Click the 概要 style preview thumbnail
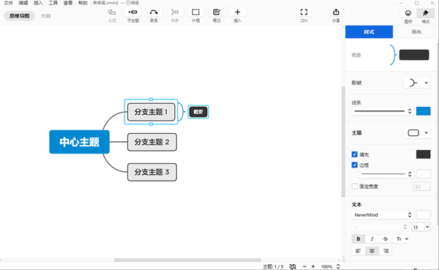439x270 pixels. tap(409, 55)
